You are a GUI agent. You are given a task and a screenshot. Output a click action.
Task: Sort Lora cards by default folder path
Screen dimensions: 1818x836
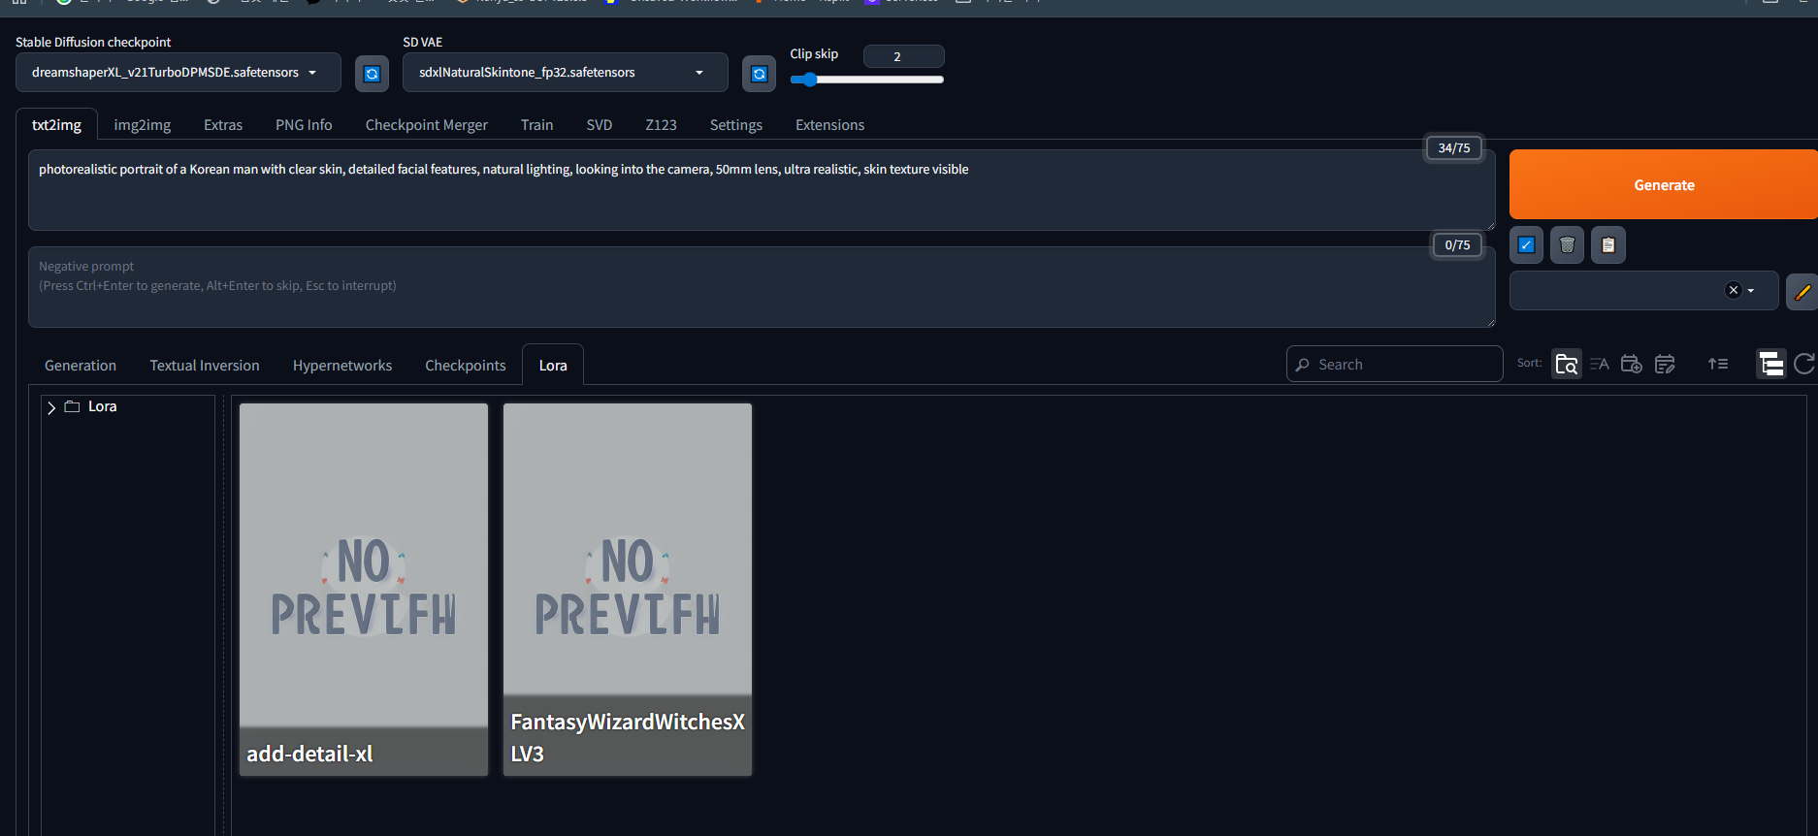click(1567, 364)
